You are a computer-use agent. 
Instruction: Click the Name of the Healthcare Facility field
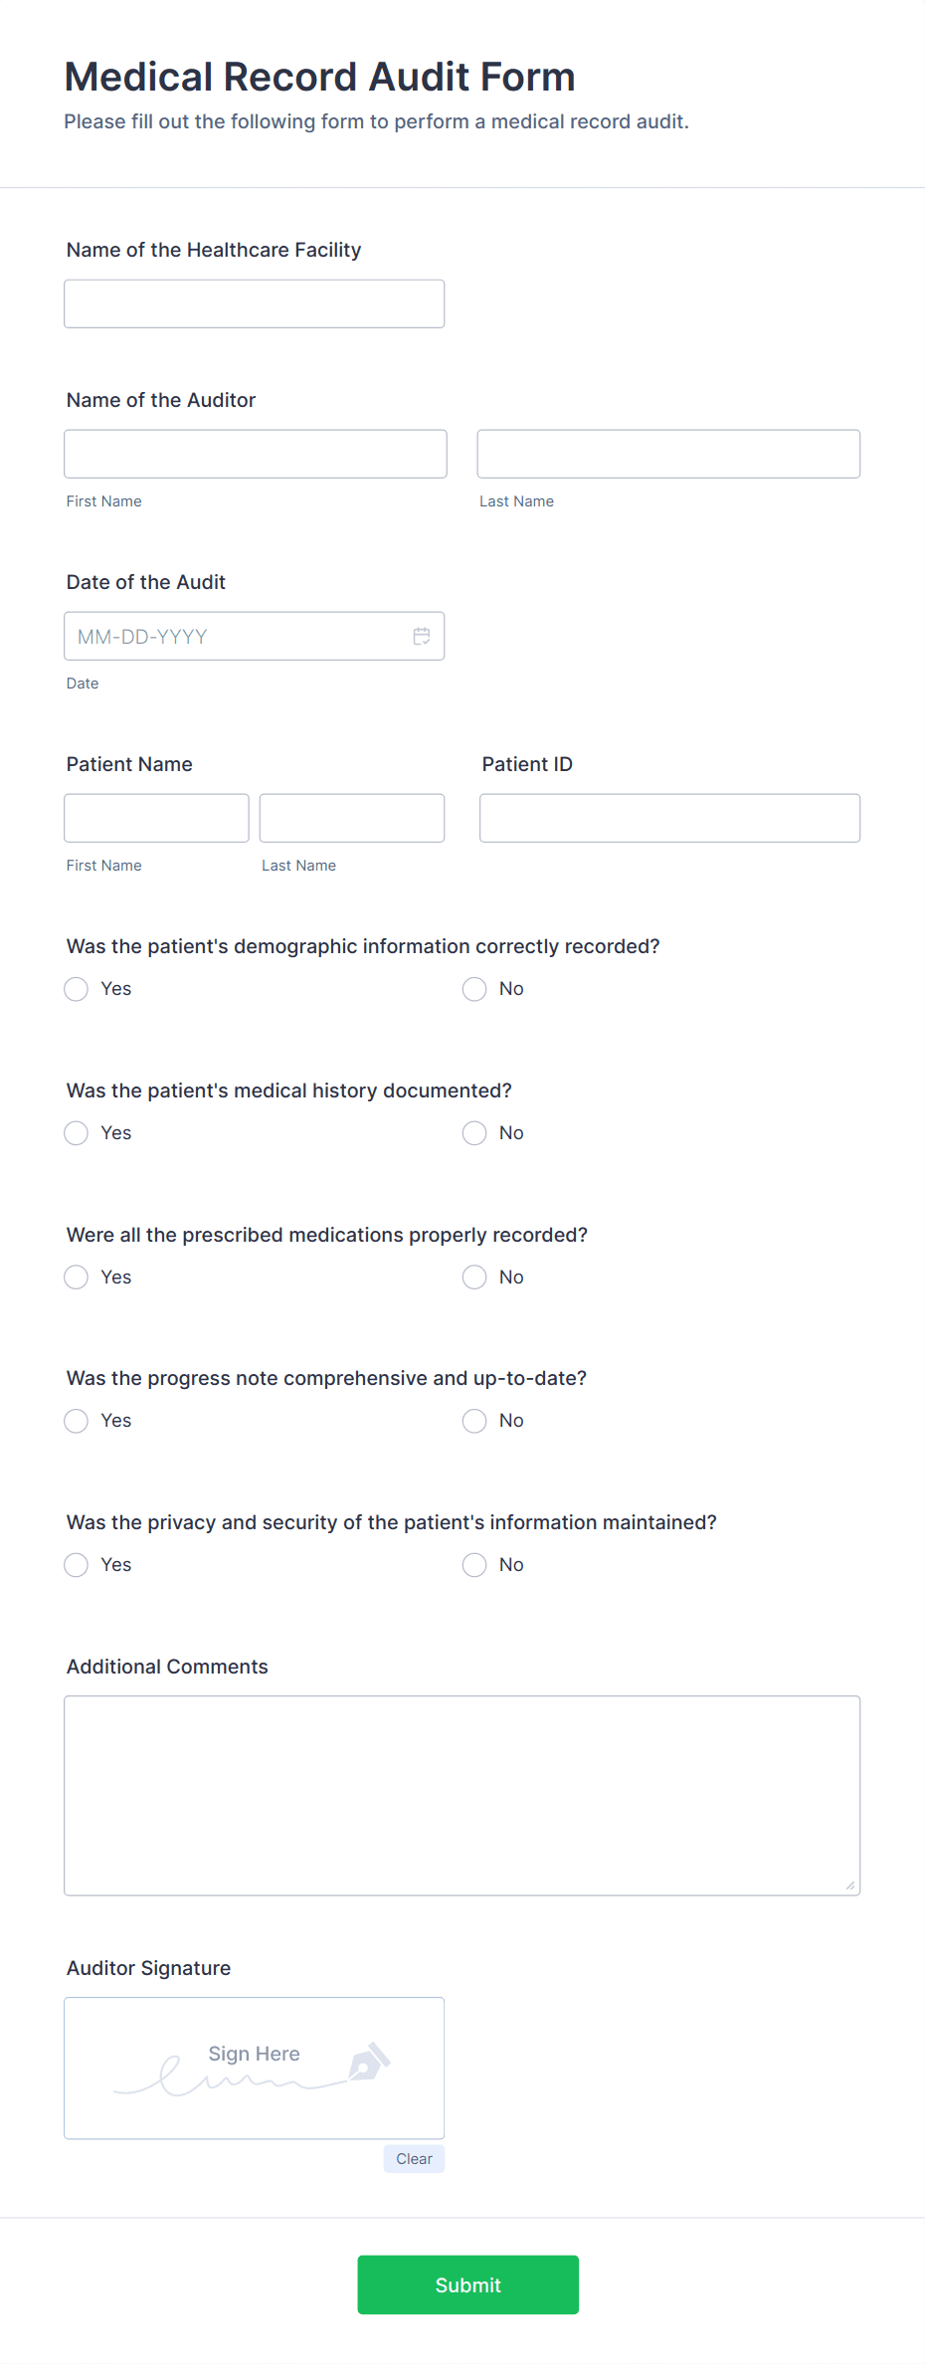[x=254, y=303]
